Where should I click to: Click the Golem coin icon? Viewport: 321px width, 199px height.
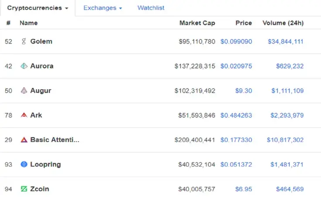click(24, 41)
